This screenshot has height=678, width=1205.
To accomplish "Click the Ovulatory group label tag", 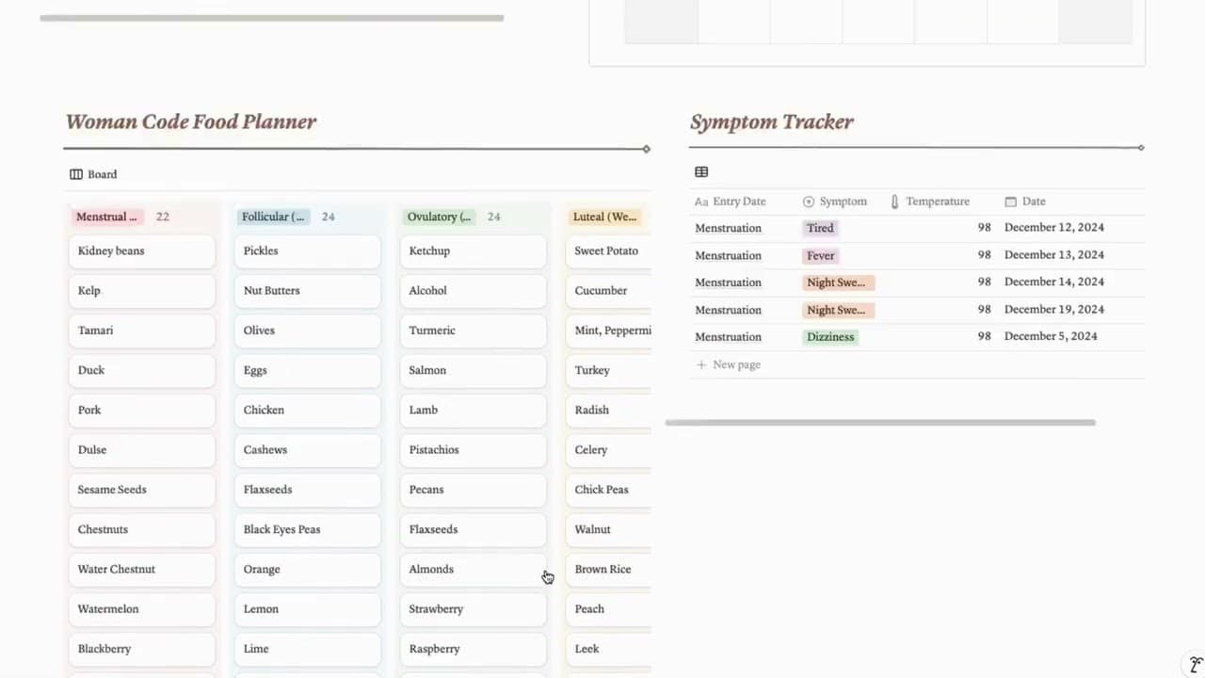I will click(x=440, y=217).
